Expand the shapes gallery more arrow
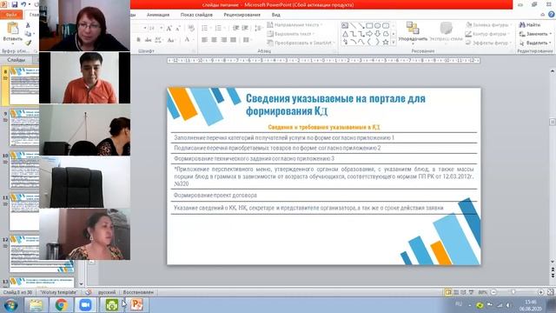Image resolution: width=556 pixels, height=313 pixels. 394,42
